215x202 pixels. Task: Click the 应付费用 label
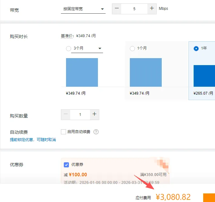(x=143, y=198)
